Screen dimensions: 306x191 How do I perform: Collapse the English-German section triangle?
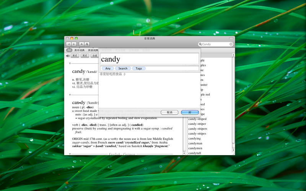click(x=70, y=154)
